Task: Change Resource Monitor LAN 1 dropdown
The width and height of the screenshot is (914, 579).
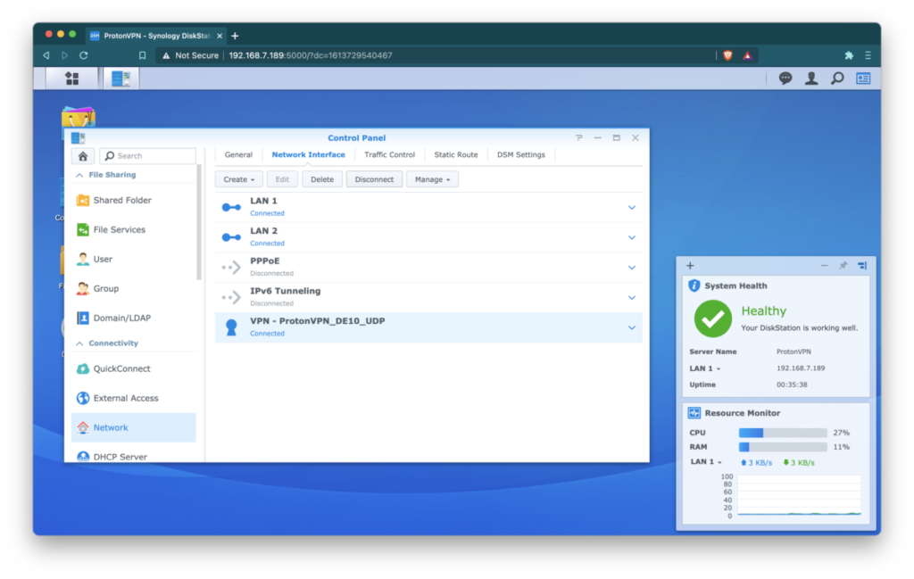Action: click(x=707, y=462)
